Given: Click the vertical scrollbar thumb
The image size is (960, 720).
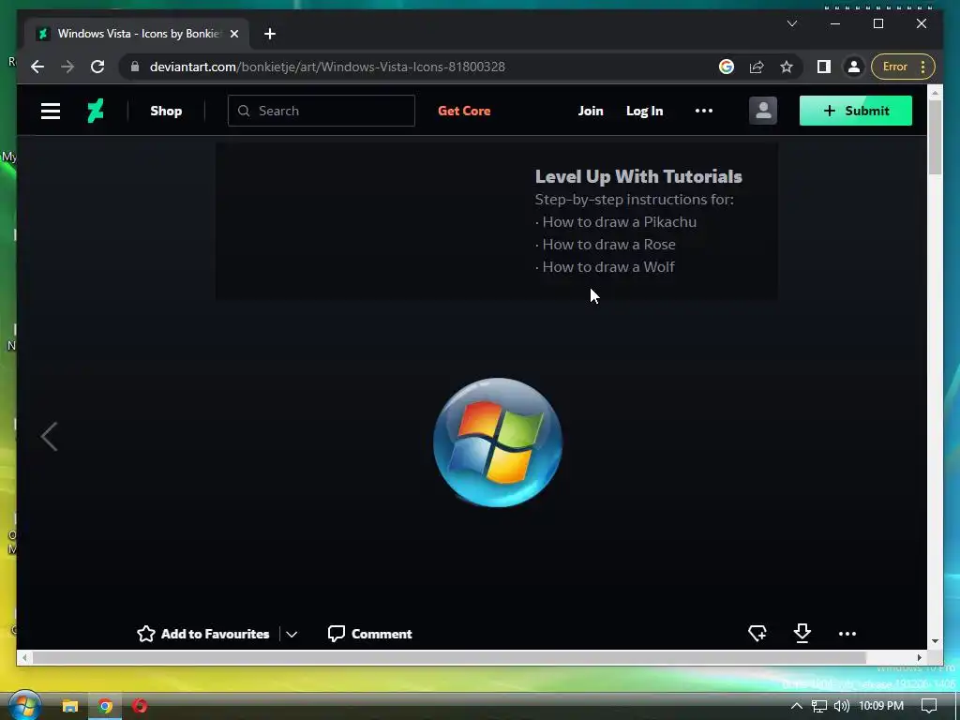Looking at the screenshot, I should click(x=935, y=137).
